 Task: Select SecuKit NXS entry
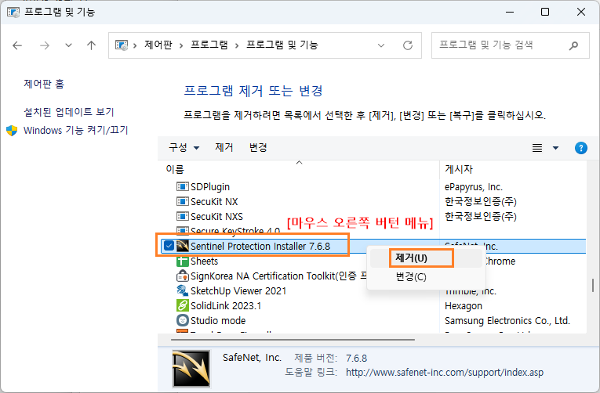pyautogui.click(x=216, y=217)
